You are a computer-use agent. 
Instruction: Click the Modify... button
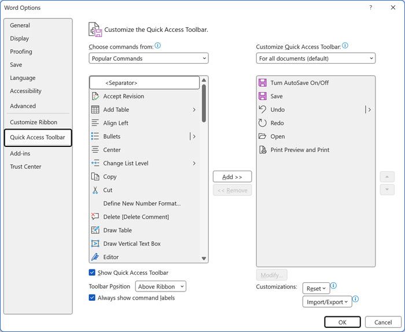click(271, 275)
